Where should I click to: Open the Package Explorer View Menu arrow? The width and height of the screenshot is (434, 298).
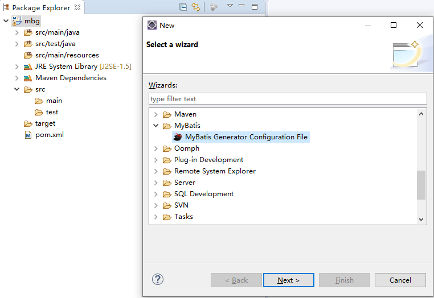point(230,6)
